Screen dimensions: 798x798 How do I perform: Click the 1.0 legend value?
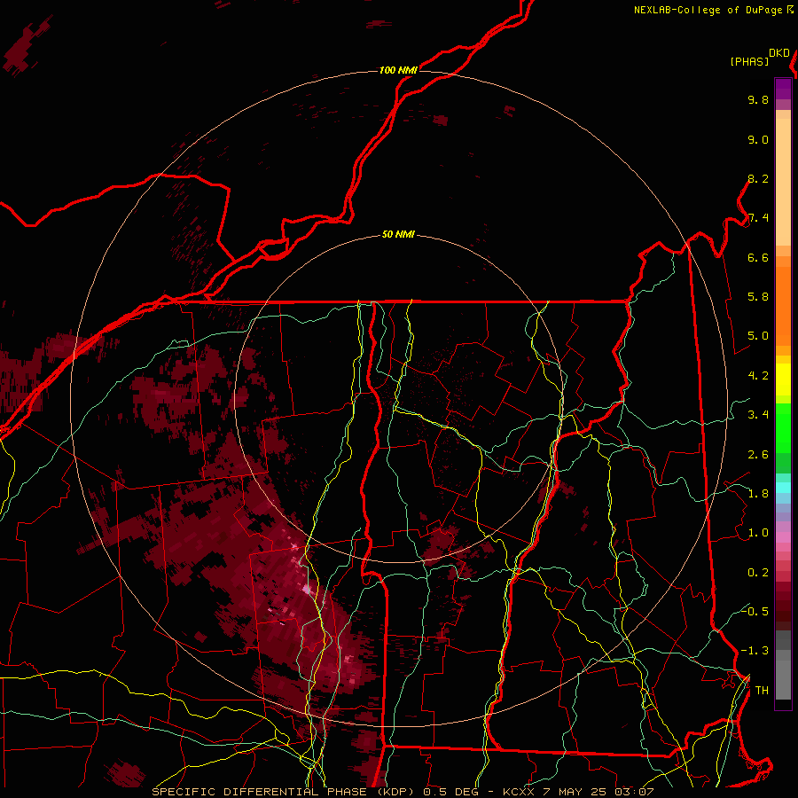[758, 534]
